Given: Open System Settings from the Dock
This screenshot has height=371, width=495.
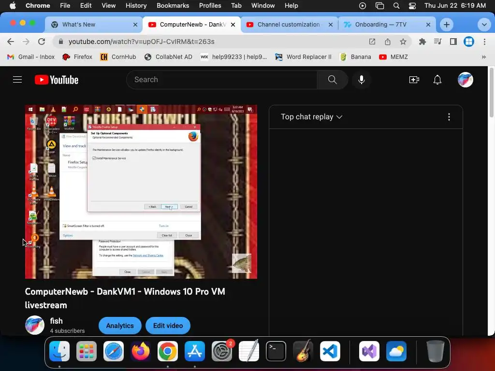Looking at the screenshot, I should click(x=221, y=351).
